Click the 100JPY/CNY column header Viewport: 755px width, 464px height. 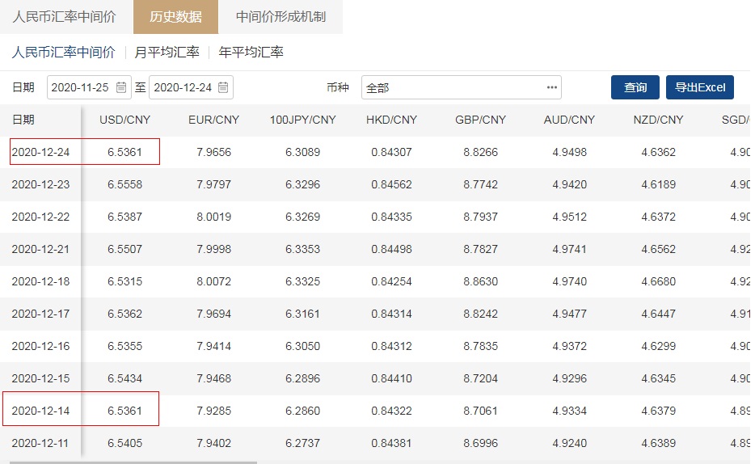click(303, 120)
